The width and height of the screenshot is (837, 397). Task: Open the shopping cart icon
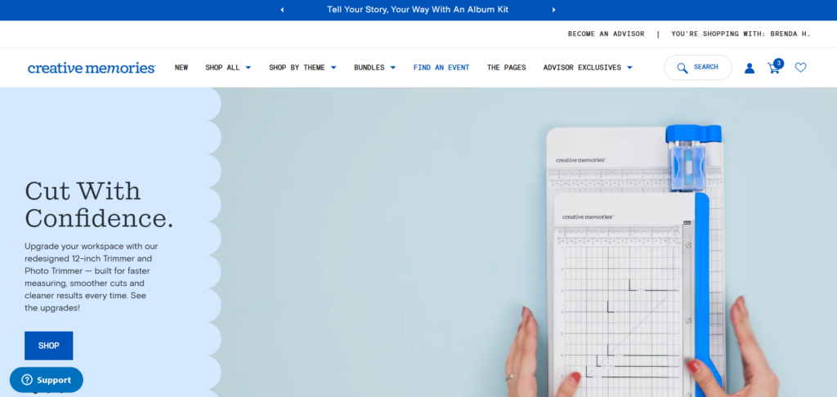pos(773,68)
